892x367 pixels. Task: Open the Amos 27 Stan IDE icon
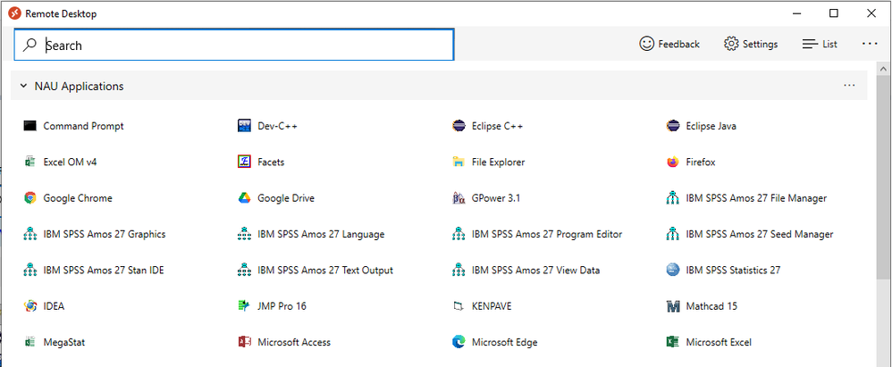[x=30, y=271]
